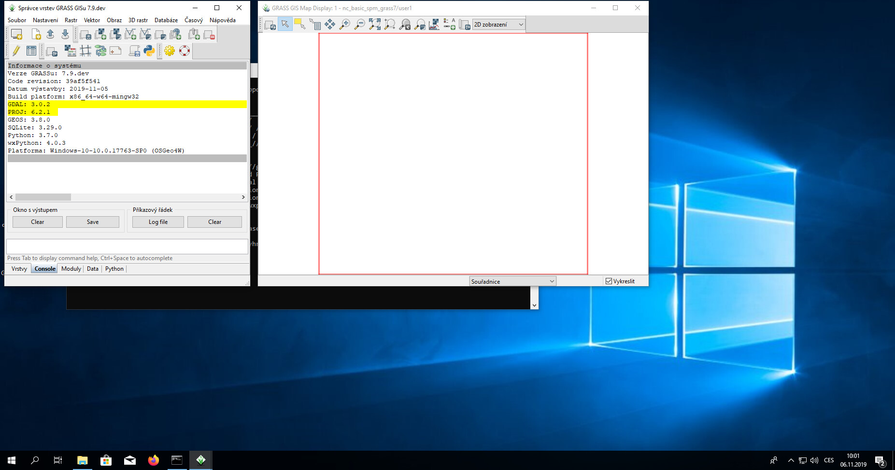Click the GRASS GIS taskbar icon
The width and height of the screenshot is (895, 470).
click(x=201, y=460)
